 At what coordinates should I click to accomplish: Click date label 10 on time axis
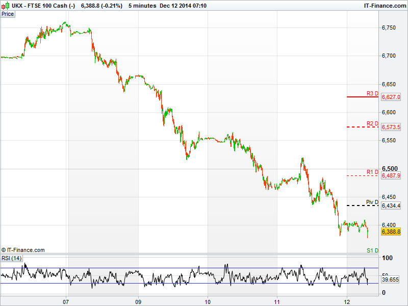(208, 300)
